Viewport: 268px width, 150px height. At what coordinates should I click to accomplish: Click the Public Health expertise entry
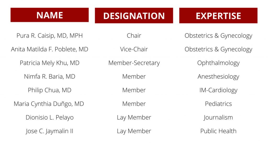click(x=218, y=131)
